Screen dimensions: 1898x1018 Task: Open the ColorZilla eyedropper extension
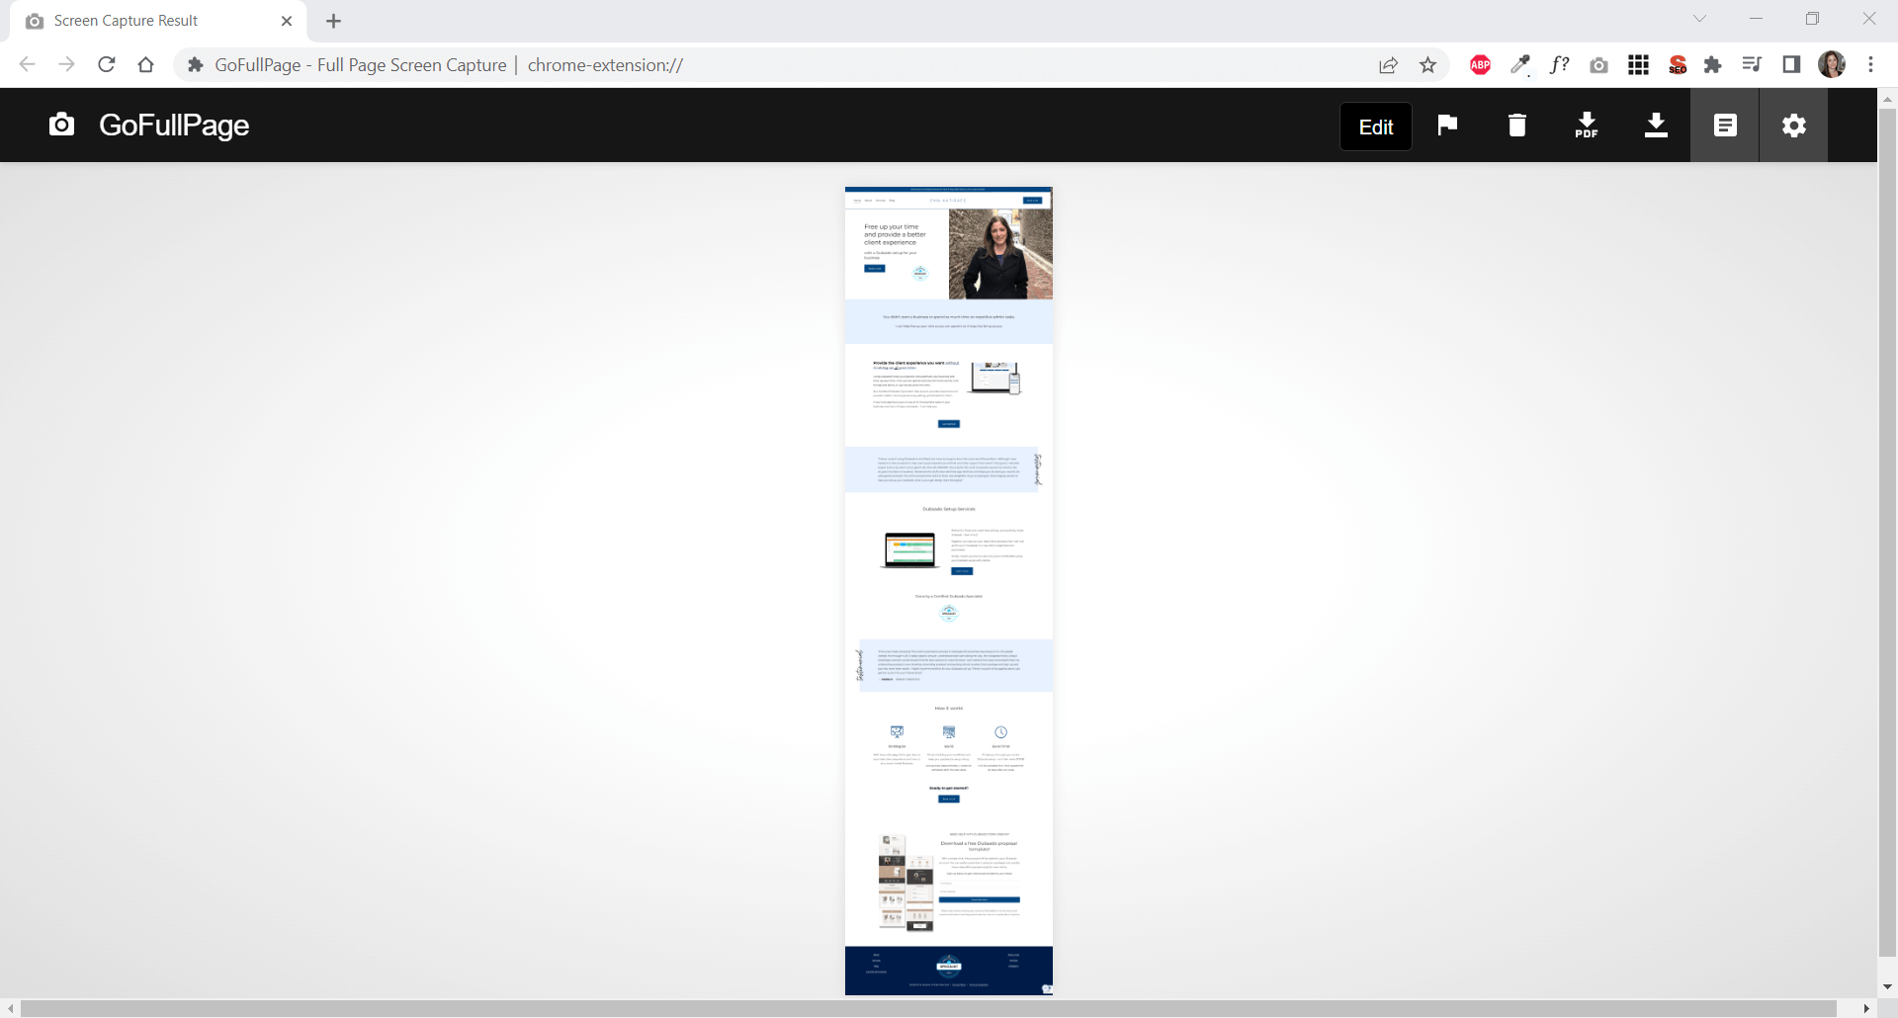point(1521,64)
